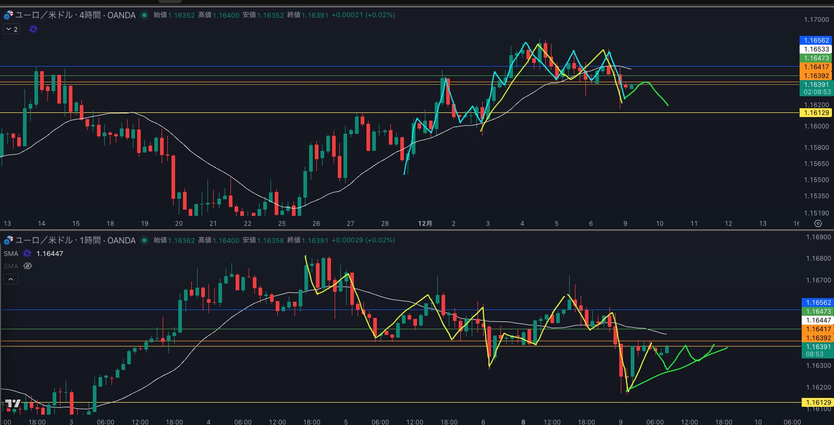
Task: Select the white 1.16533 SMA price label
Action: click(816, 49)
